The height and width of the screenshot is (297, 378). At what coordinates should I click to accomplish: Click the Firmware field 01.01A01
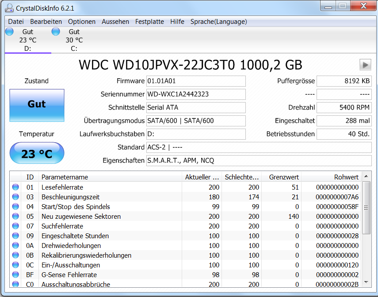tap(196, 81)
